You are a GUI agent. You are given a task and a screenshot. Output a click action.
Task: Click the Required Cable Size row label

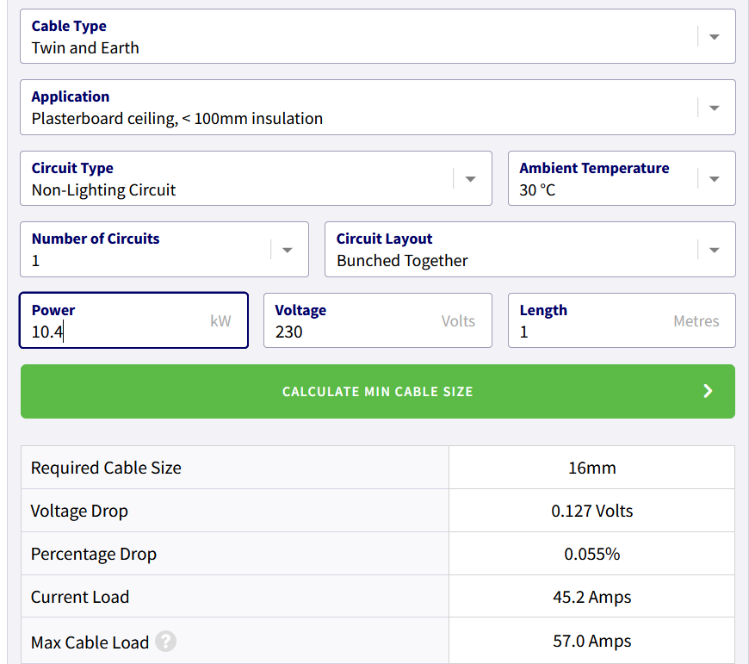point(106,468)
